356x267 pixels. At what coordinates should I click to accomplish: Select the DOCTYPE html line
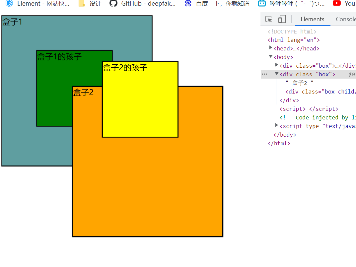pyautogui.click(x=292, y=32)
